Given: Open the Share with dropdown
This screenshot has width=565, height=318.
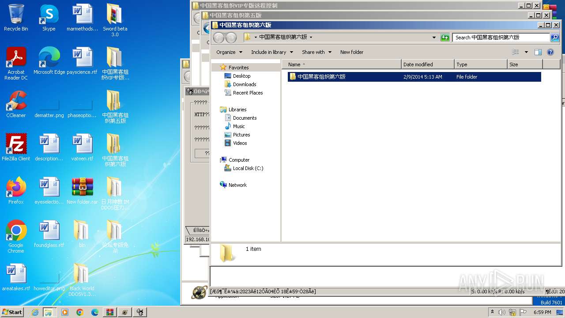Looking at the screenshot, I should pyautogui.click(x=316, y=52).
